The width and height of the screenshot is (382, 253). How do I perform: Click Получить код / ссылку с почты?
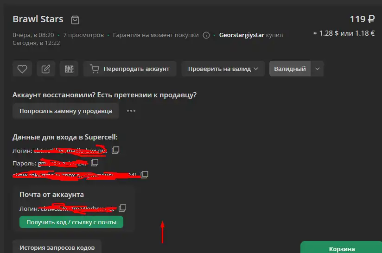(71, 222)
